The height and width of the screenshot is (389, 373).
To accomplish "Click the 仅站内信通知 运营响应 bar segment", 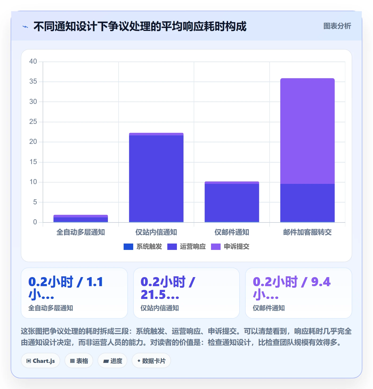I will point(156,179).
